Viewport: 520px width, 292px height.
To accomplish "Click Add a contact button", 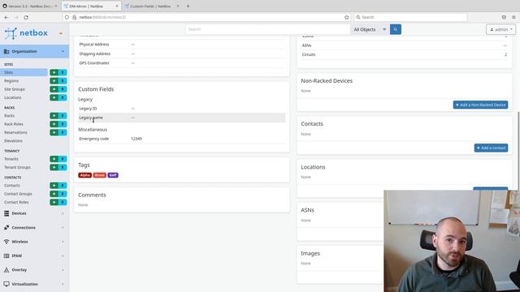I will [491, 148].
